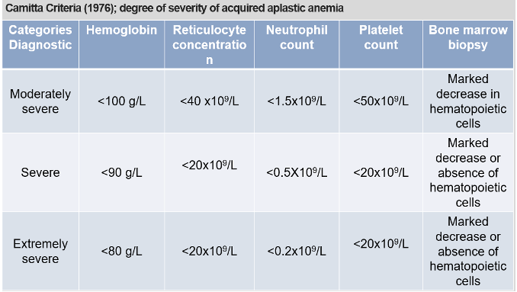Click the Camitta Criteria table title
This screenshot has width=517, height=292.
tap(175, 8)
